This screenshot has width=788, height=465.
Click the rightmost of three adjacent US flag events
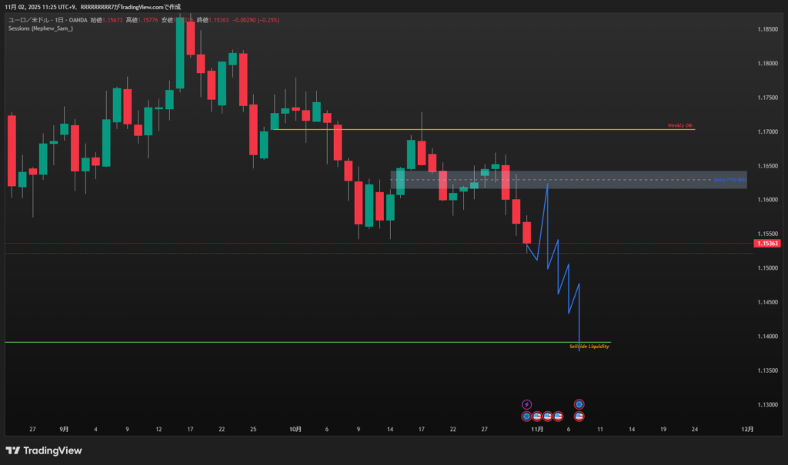(558, 416)
